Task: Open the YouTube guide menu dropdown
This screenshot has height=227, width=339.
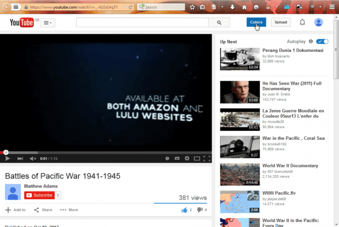Action: [x=48, y=22]
